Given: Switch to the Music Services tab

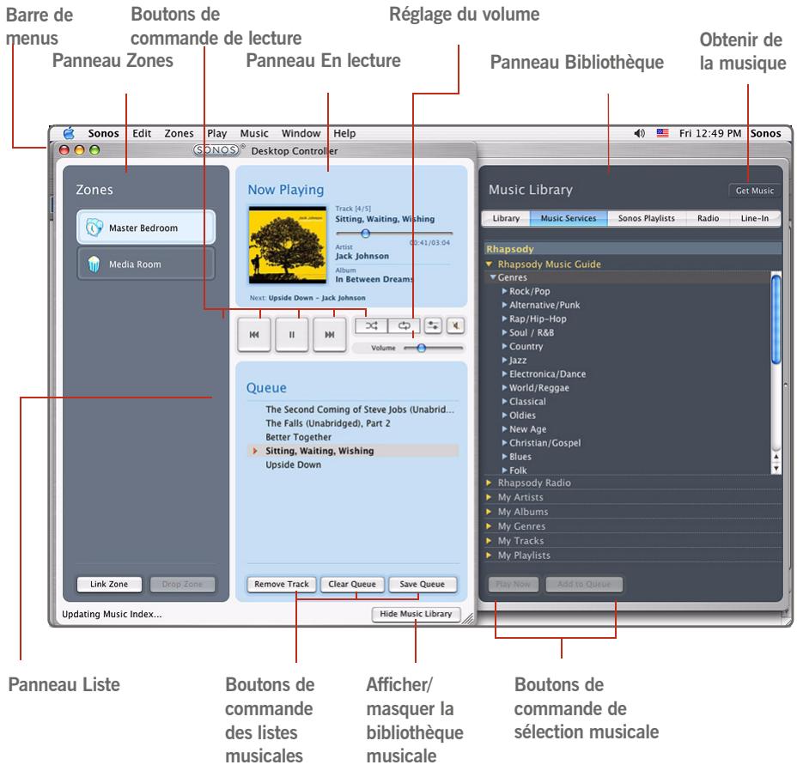Looking at the screenshot, I should pos(569,218).
